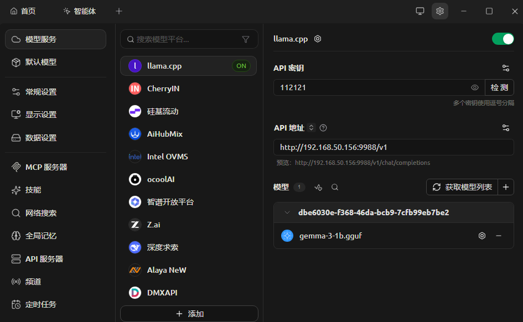The image size is (523, 322).
Task: Open the provider filter funnel icon
Action: tap(246, 39)
